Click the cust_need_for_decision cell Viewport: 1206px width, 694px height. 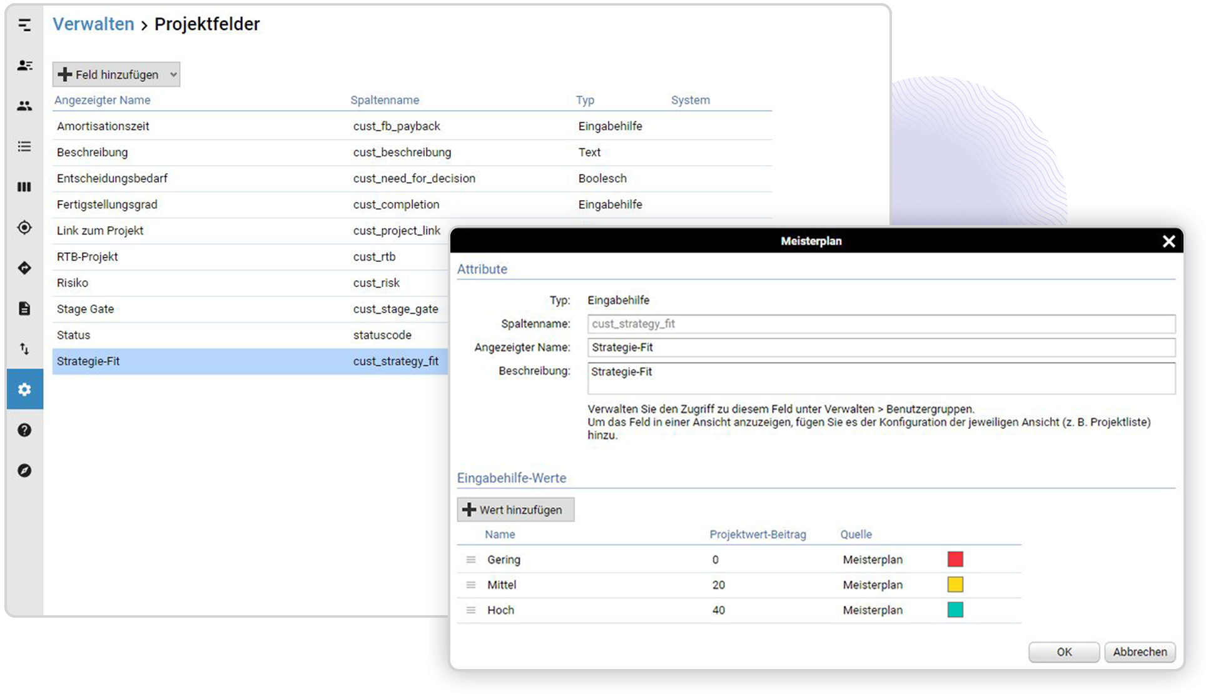click(414, 179)
